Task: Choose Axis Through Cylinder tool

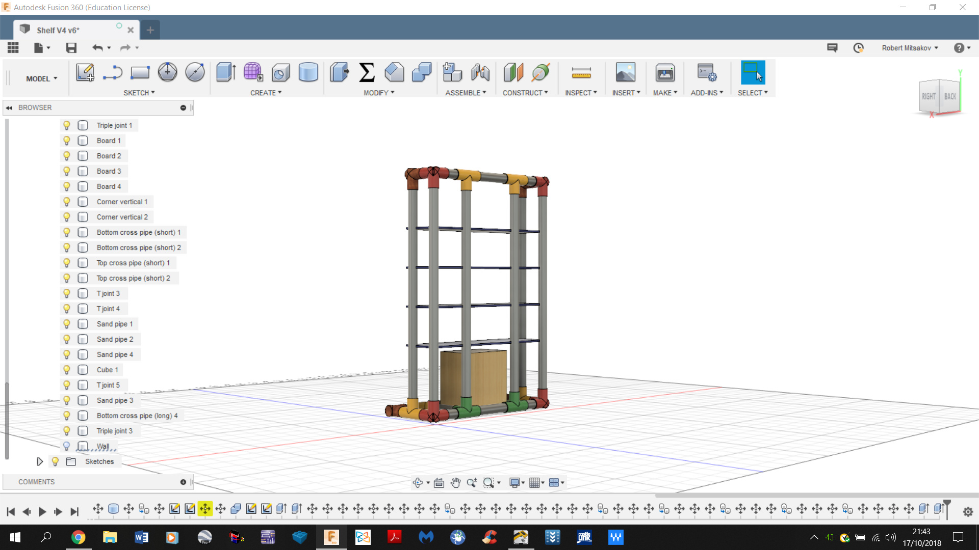Action: click(x=540, y=72)
